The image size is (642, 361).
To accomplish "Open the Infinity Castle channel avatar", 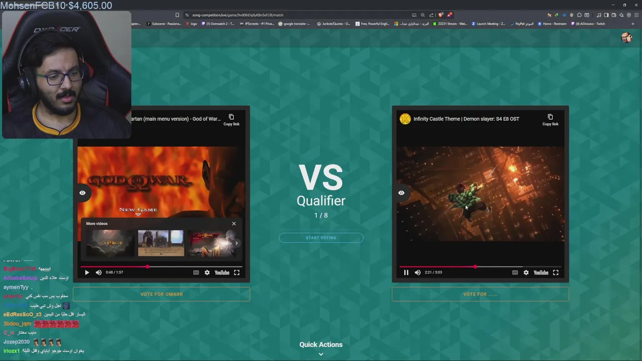I will tap(405, 119).
